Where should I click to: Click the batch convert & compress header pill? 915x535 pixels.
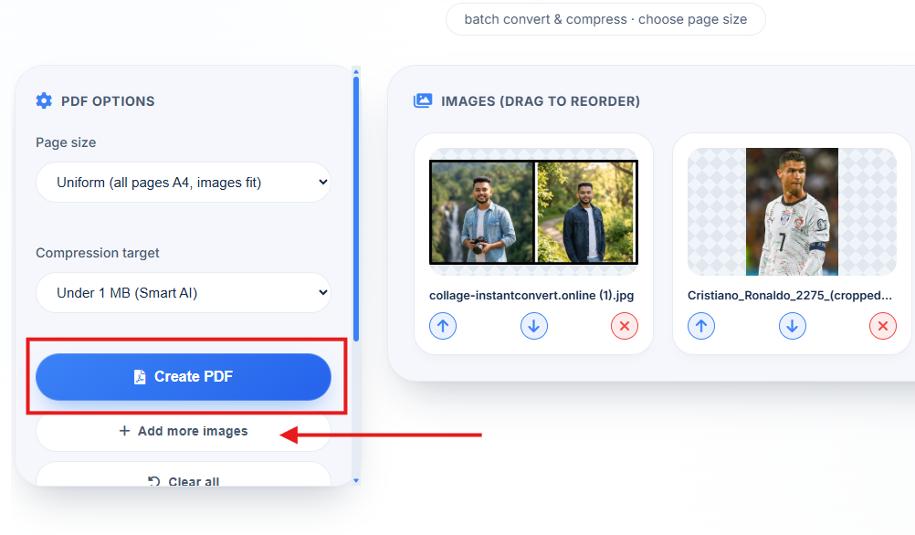pyautogui.click(x=605, y=18)
